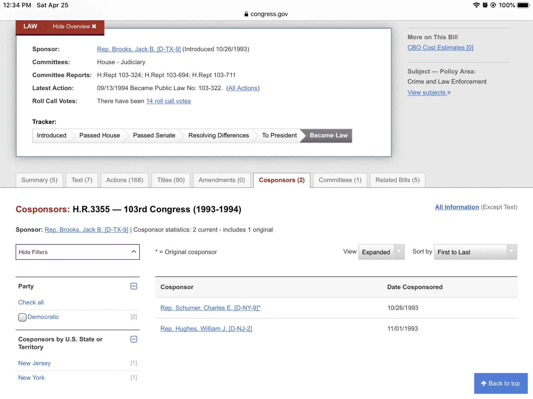Open the Summary (5) tab
The width and height of the screenshot is (533, 399).
[x=39, y=180]
